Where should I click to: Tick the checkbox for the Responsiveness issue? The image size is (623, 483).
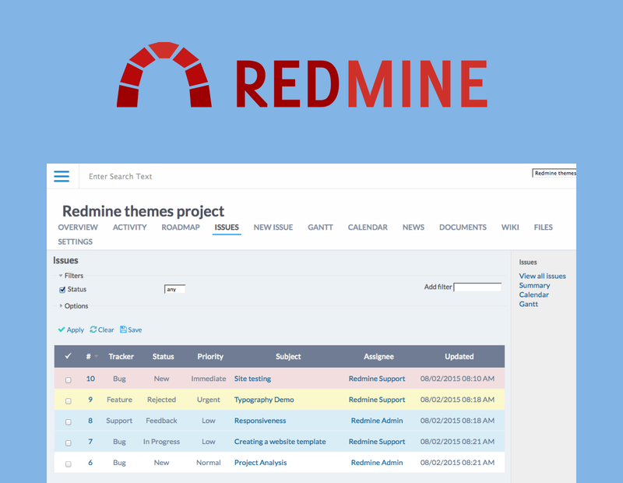68,421
